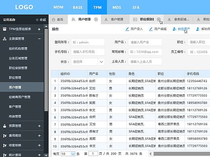The height and width of the screenshot is (157, 210).
Task: Focus the 登陆账号 input field
Action: coord(88,42)
